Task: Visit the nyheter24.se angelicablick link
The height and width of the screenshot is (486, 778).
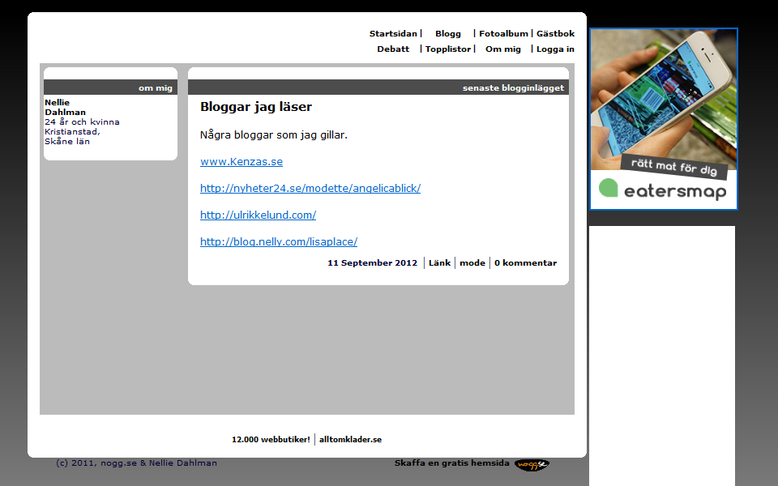Action: (310, 189)
